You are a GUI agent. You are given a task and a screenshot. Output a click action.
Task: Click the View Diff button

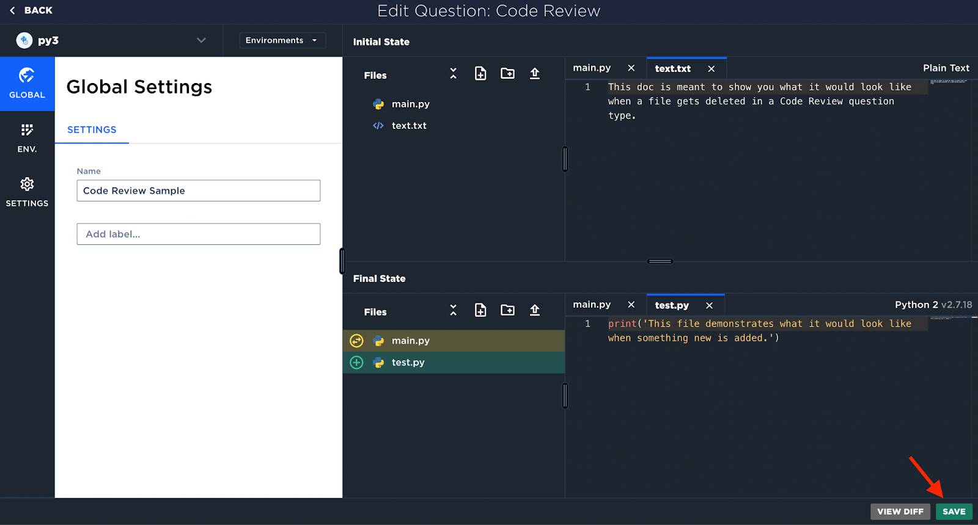tap(900, 512)
